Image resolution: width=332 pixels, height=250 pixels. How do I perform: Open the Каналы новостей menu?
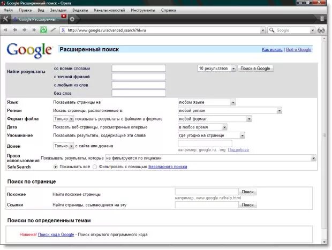(109, 10)
